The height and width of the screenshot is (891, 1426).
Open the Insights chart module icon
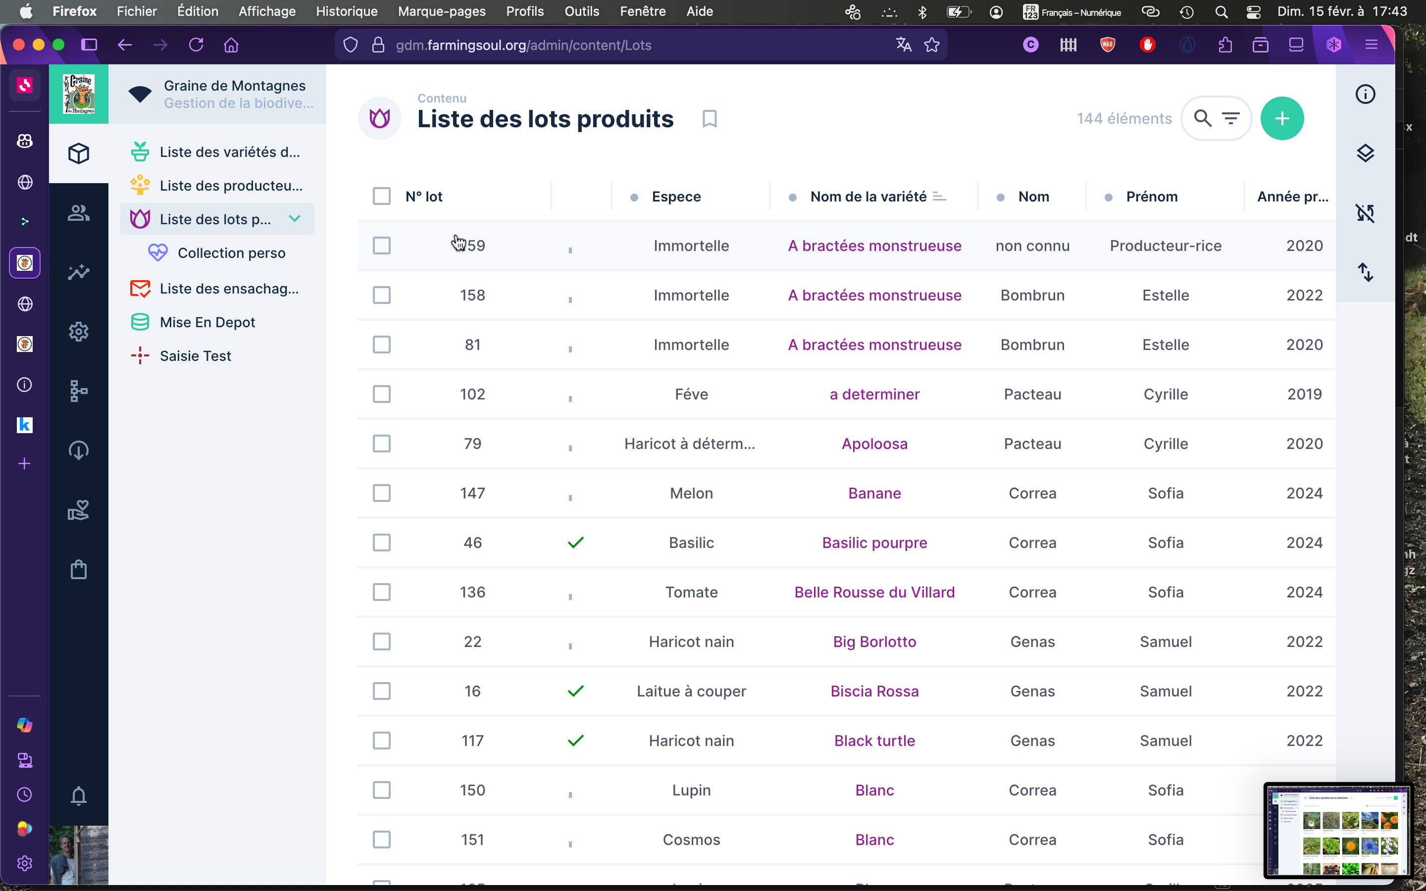pos(78,272)
